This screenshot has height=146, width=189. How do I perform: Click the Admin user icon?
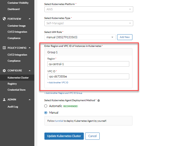pyautogui.click(x=4, y=100)
